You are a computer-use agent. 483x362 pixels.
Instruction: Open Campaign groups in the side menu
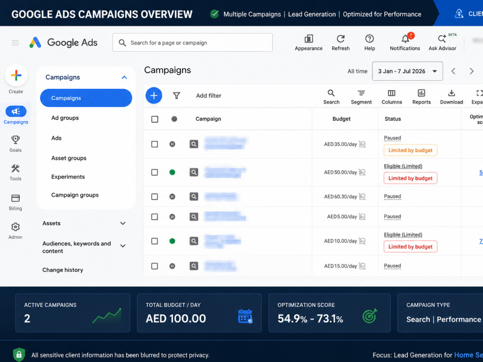75,195
